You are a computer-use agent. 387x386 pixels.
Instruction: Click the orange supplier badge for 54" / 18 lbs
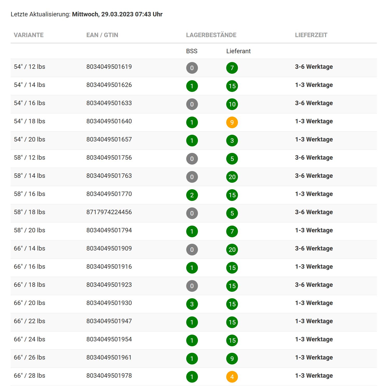coord(232,122)
